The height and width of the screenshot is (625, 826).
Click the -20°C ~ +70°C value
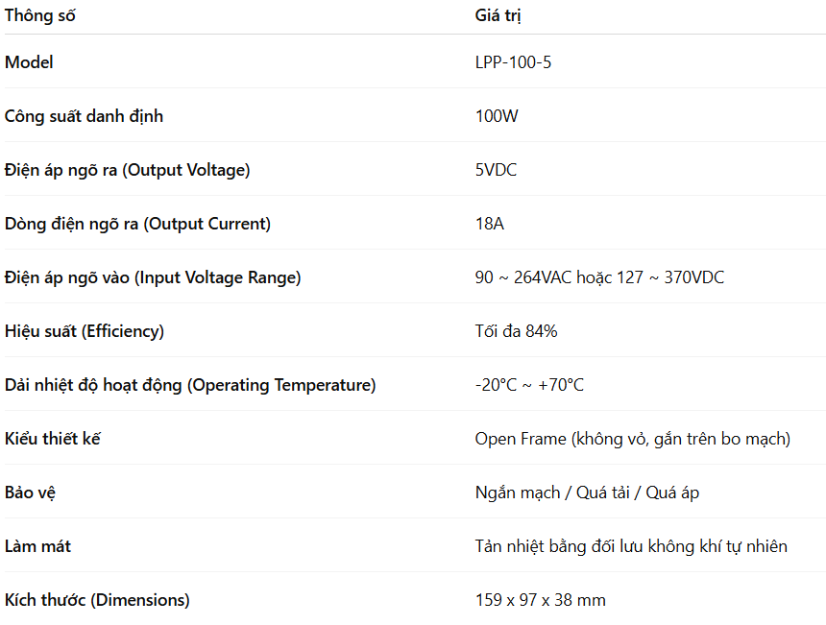pyautogui.click(x=529, y=385)
